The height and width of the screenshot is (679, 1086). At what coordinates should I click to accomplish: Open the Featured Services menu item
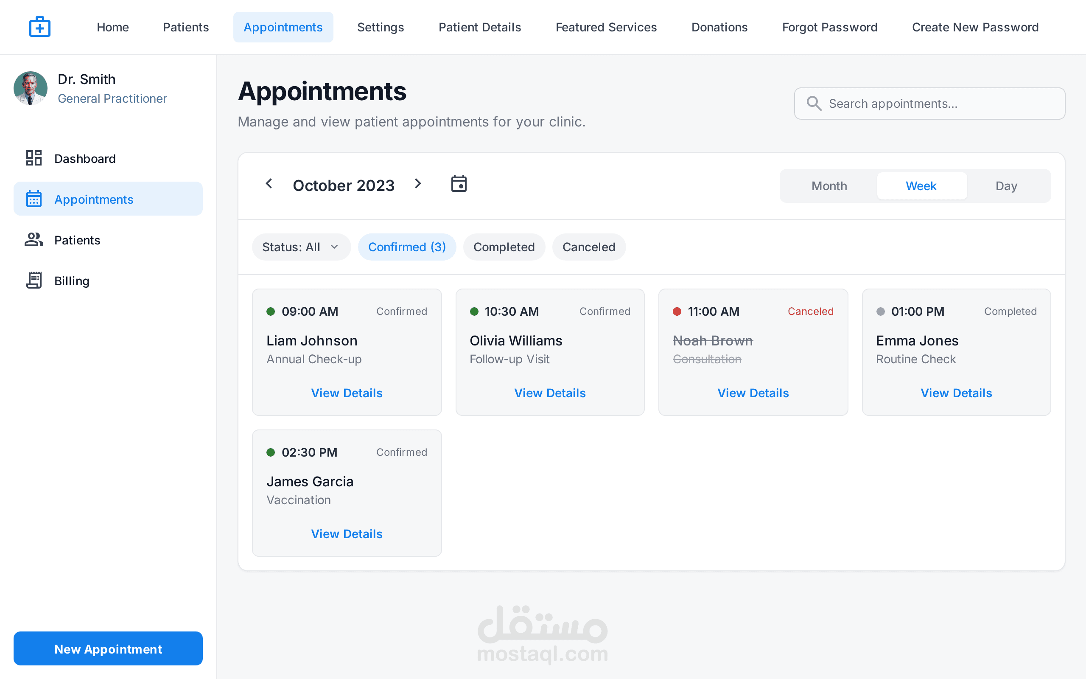pyautogui.click(x=606, y=27)
